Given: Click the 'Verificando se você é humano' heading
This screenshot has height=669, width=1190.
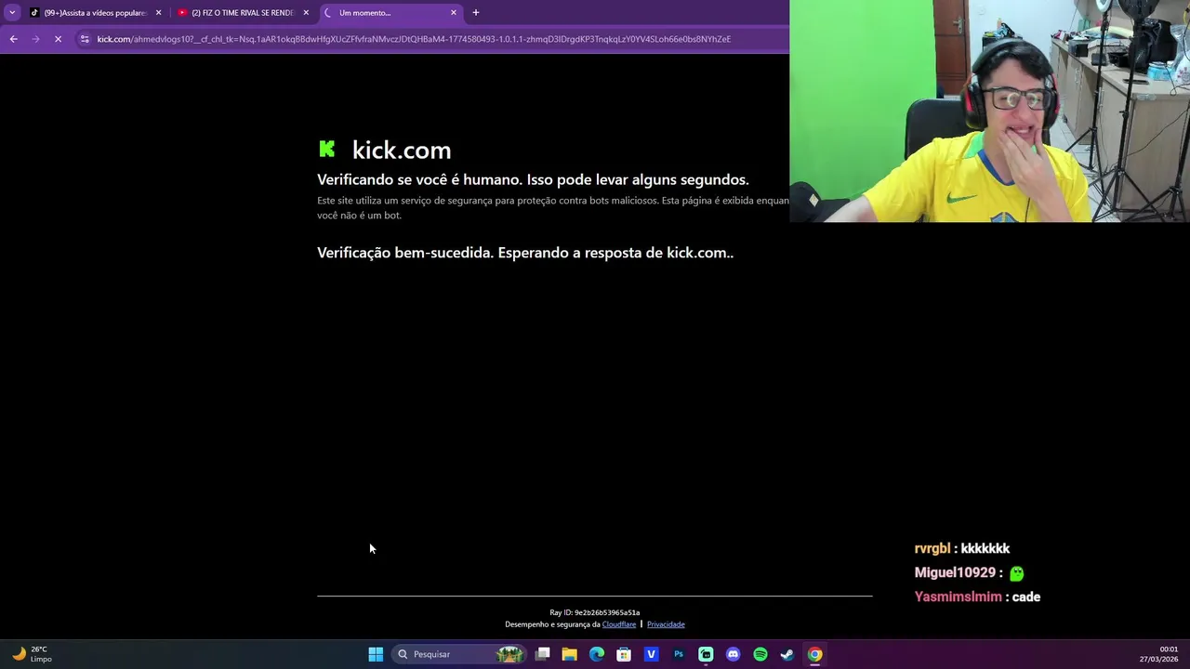Looking at the screenshot, I should [x=533, y=179].
